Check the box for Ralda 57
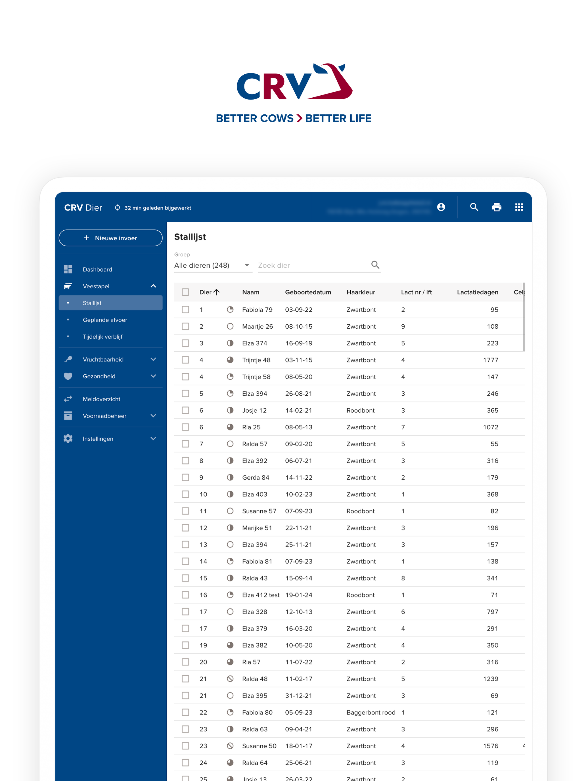Screen dimensions: 586x781 pyautogui.click(x=185, y=444)
